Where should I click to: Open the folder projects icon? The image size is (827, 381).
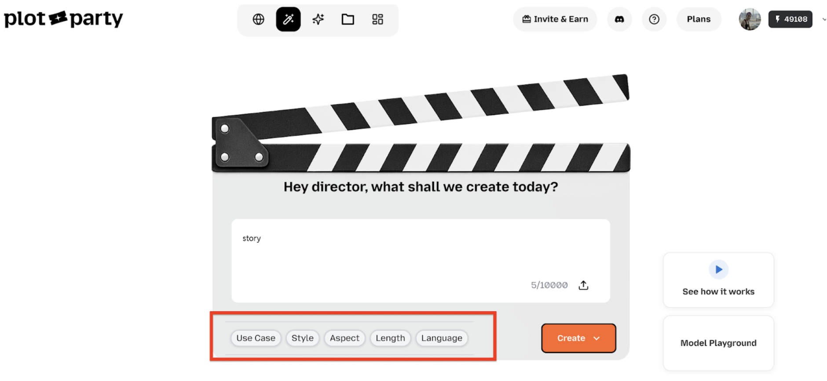[348, 19]
